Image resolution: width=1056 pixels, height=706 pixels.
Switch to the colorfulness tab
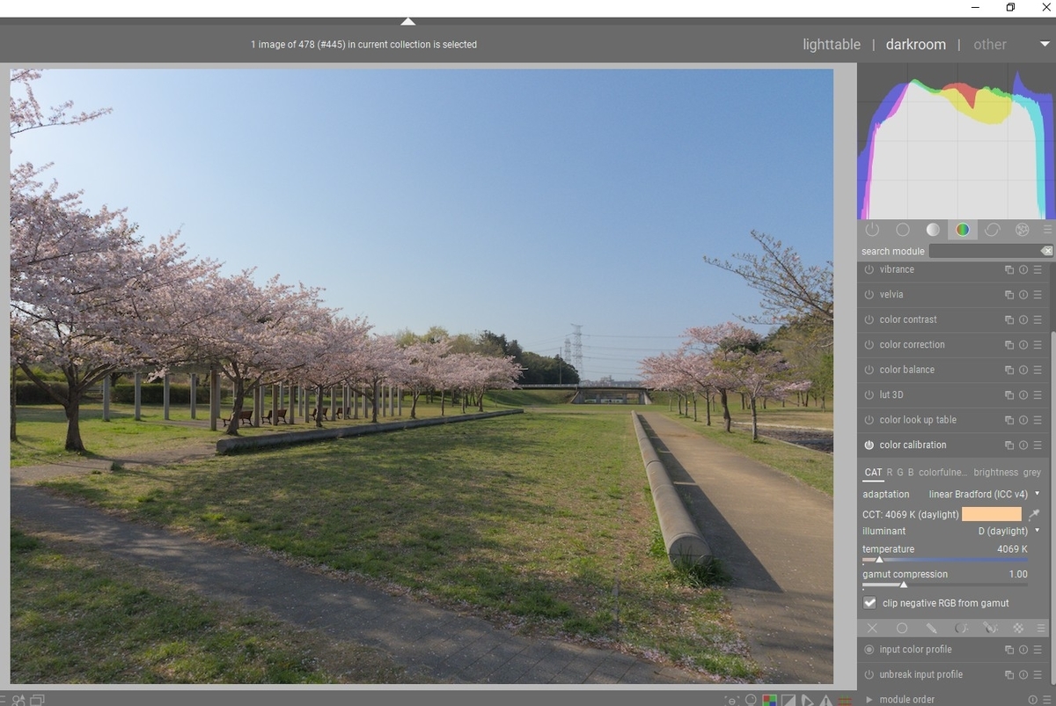coord(942,473)
